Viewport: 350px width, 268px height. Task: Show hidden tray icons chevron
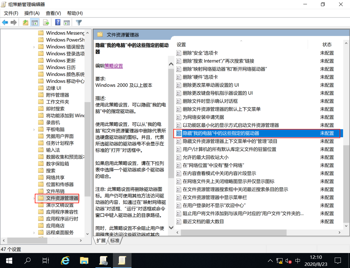coord(270,261)
